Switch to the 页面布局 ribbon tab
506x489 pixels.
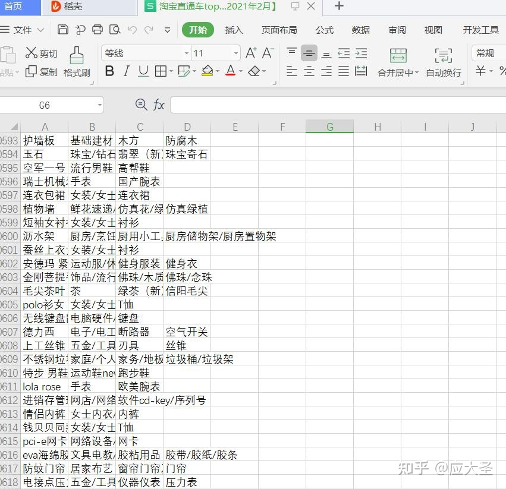tap(279, 30)
